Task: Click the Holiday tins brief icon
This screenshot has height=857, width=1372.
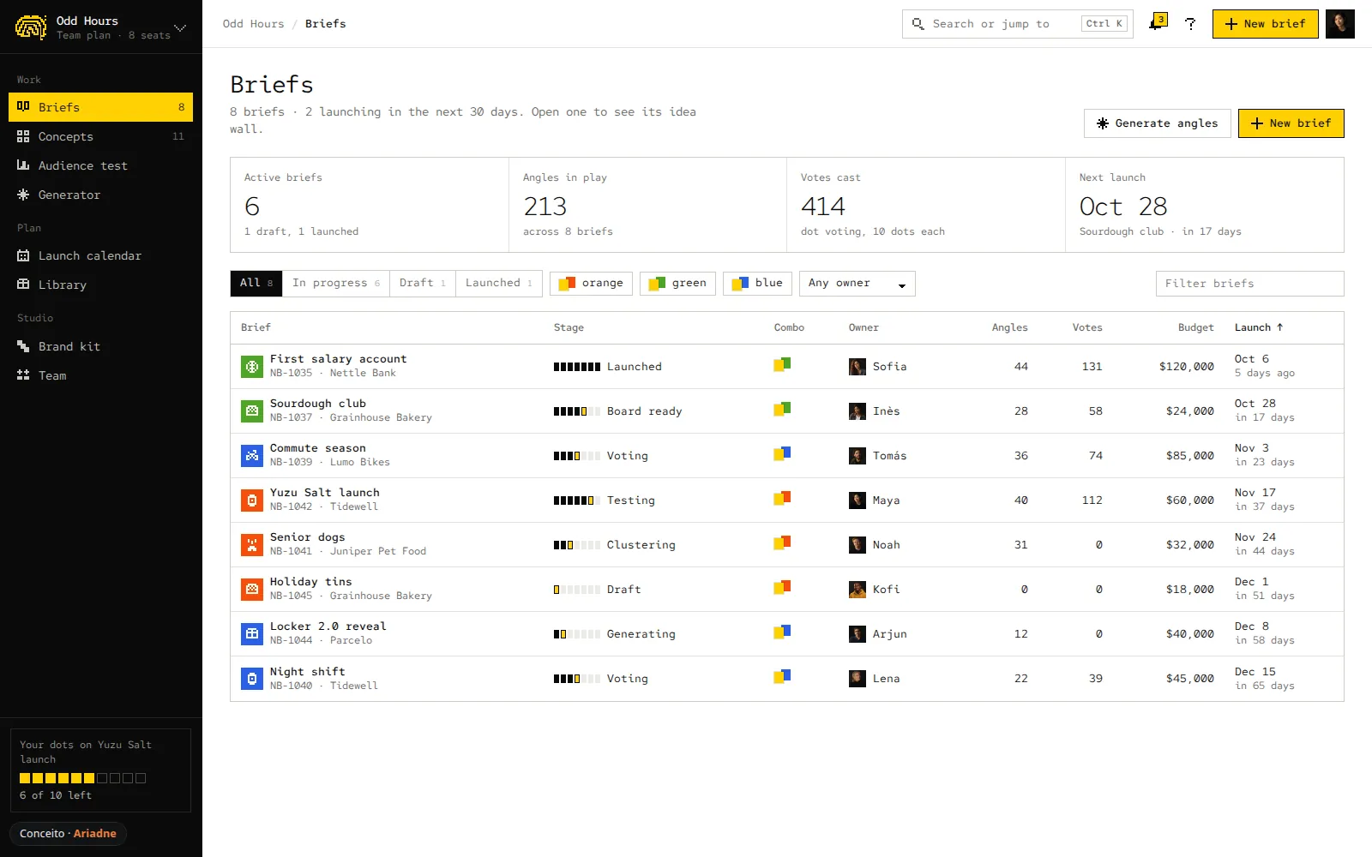Action: pos(252,589)
